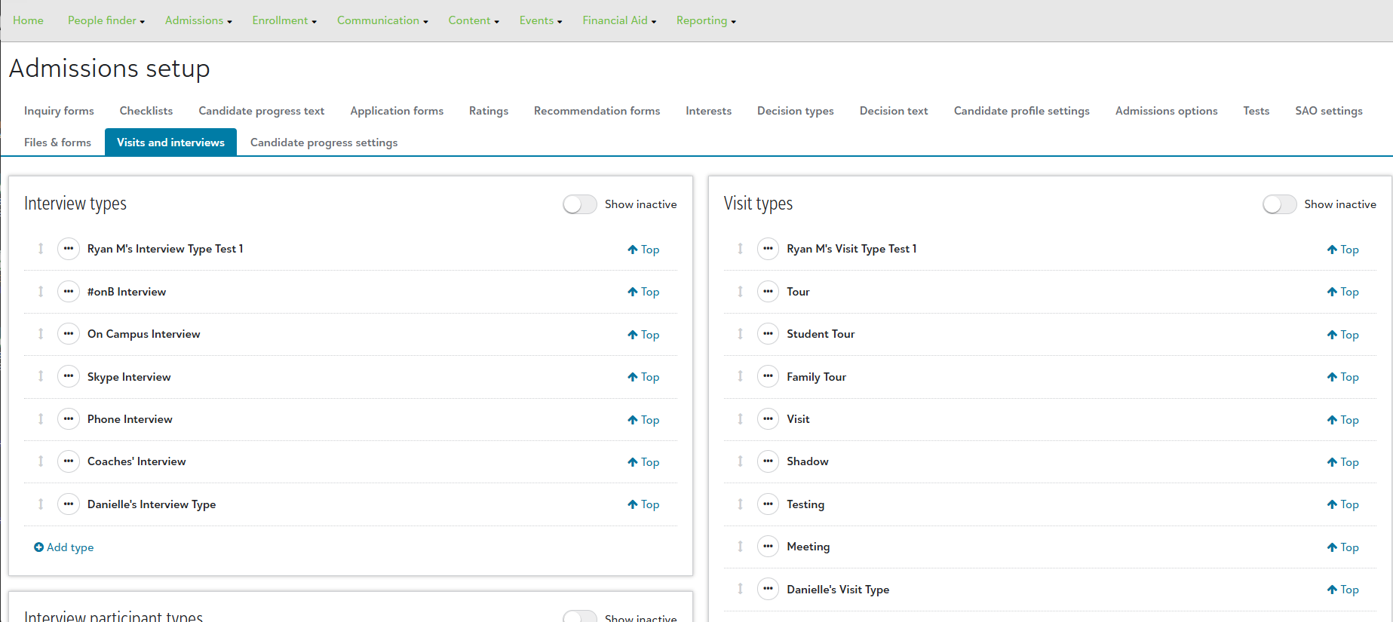
Task: Click reorder handle for Coaches' Interview
Action: tap(41, 461)
